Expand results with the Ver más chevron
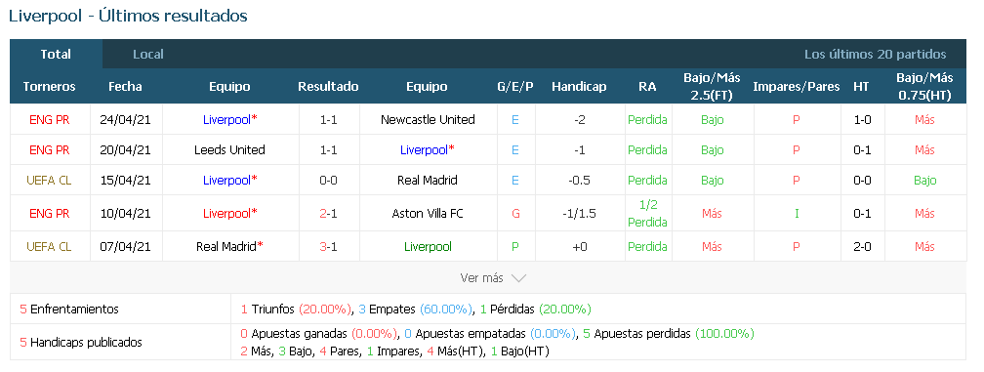The width and height of the screenshot is (984, 372). (x=518, y=278)
